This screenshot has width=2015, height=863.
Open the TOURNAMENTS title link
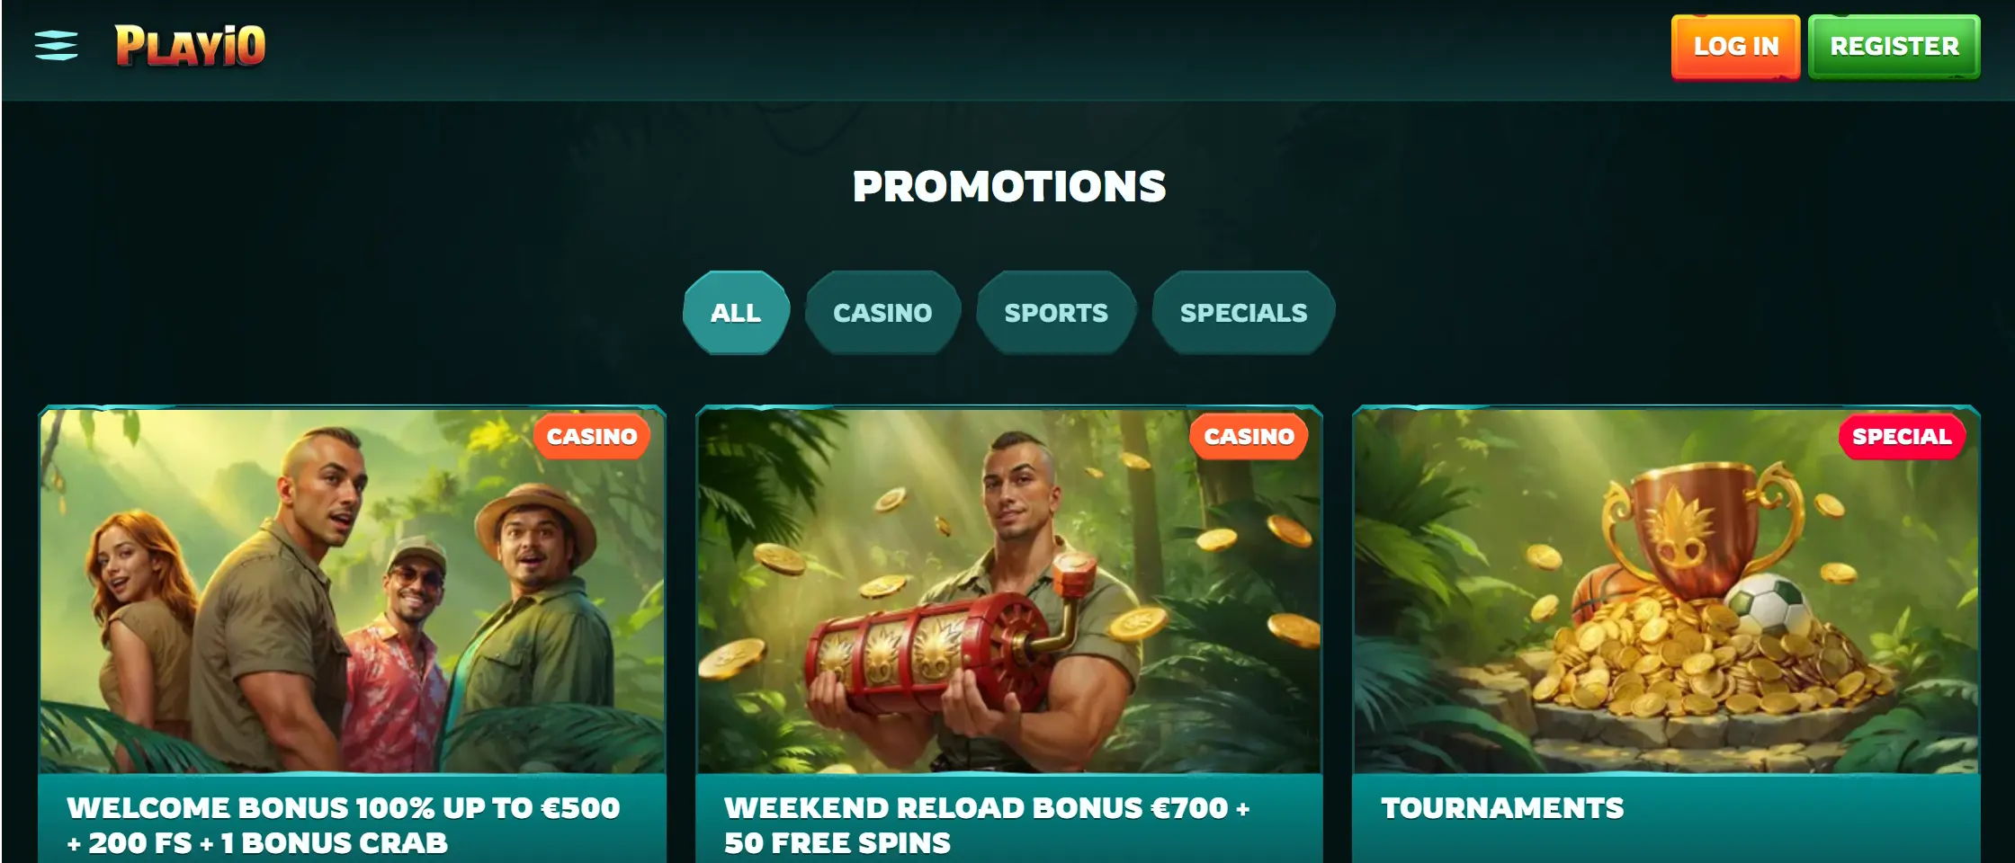click(x=1502, y=808)
